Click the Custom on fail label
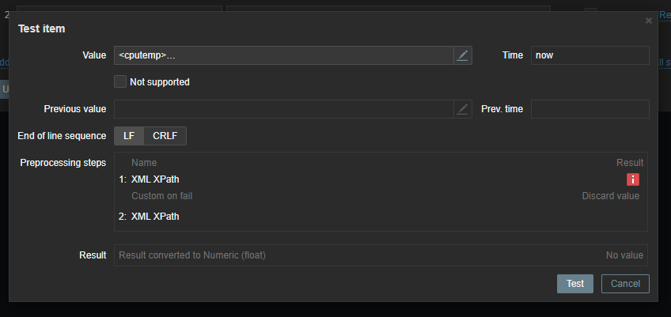This screenshot has width=671, height=317. (162, 196)
